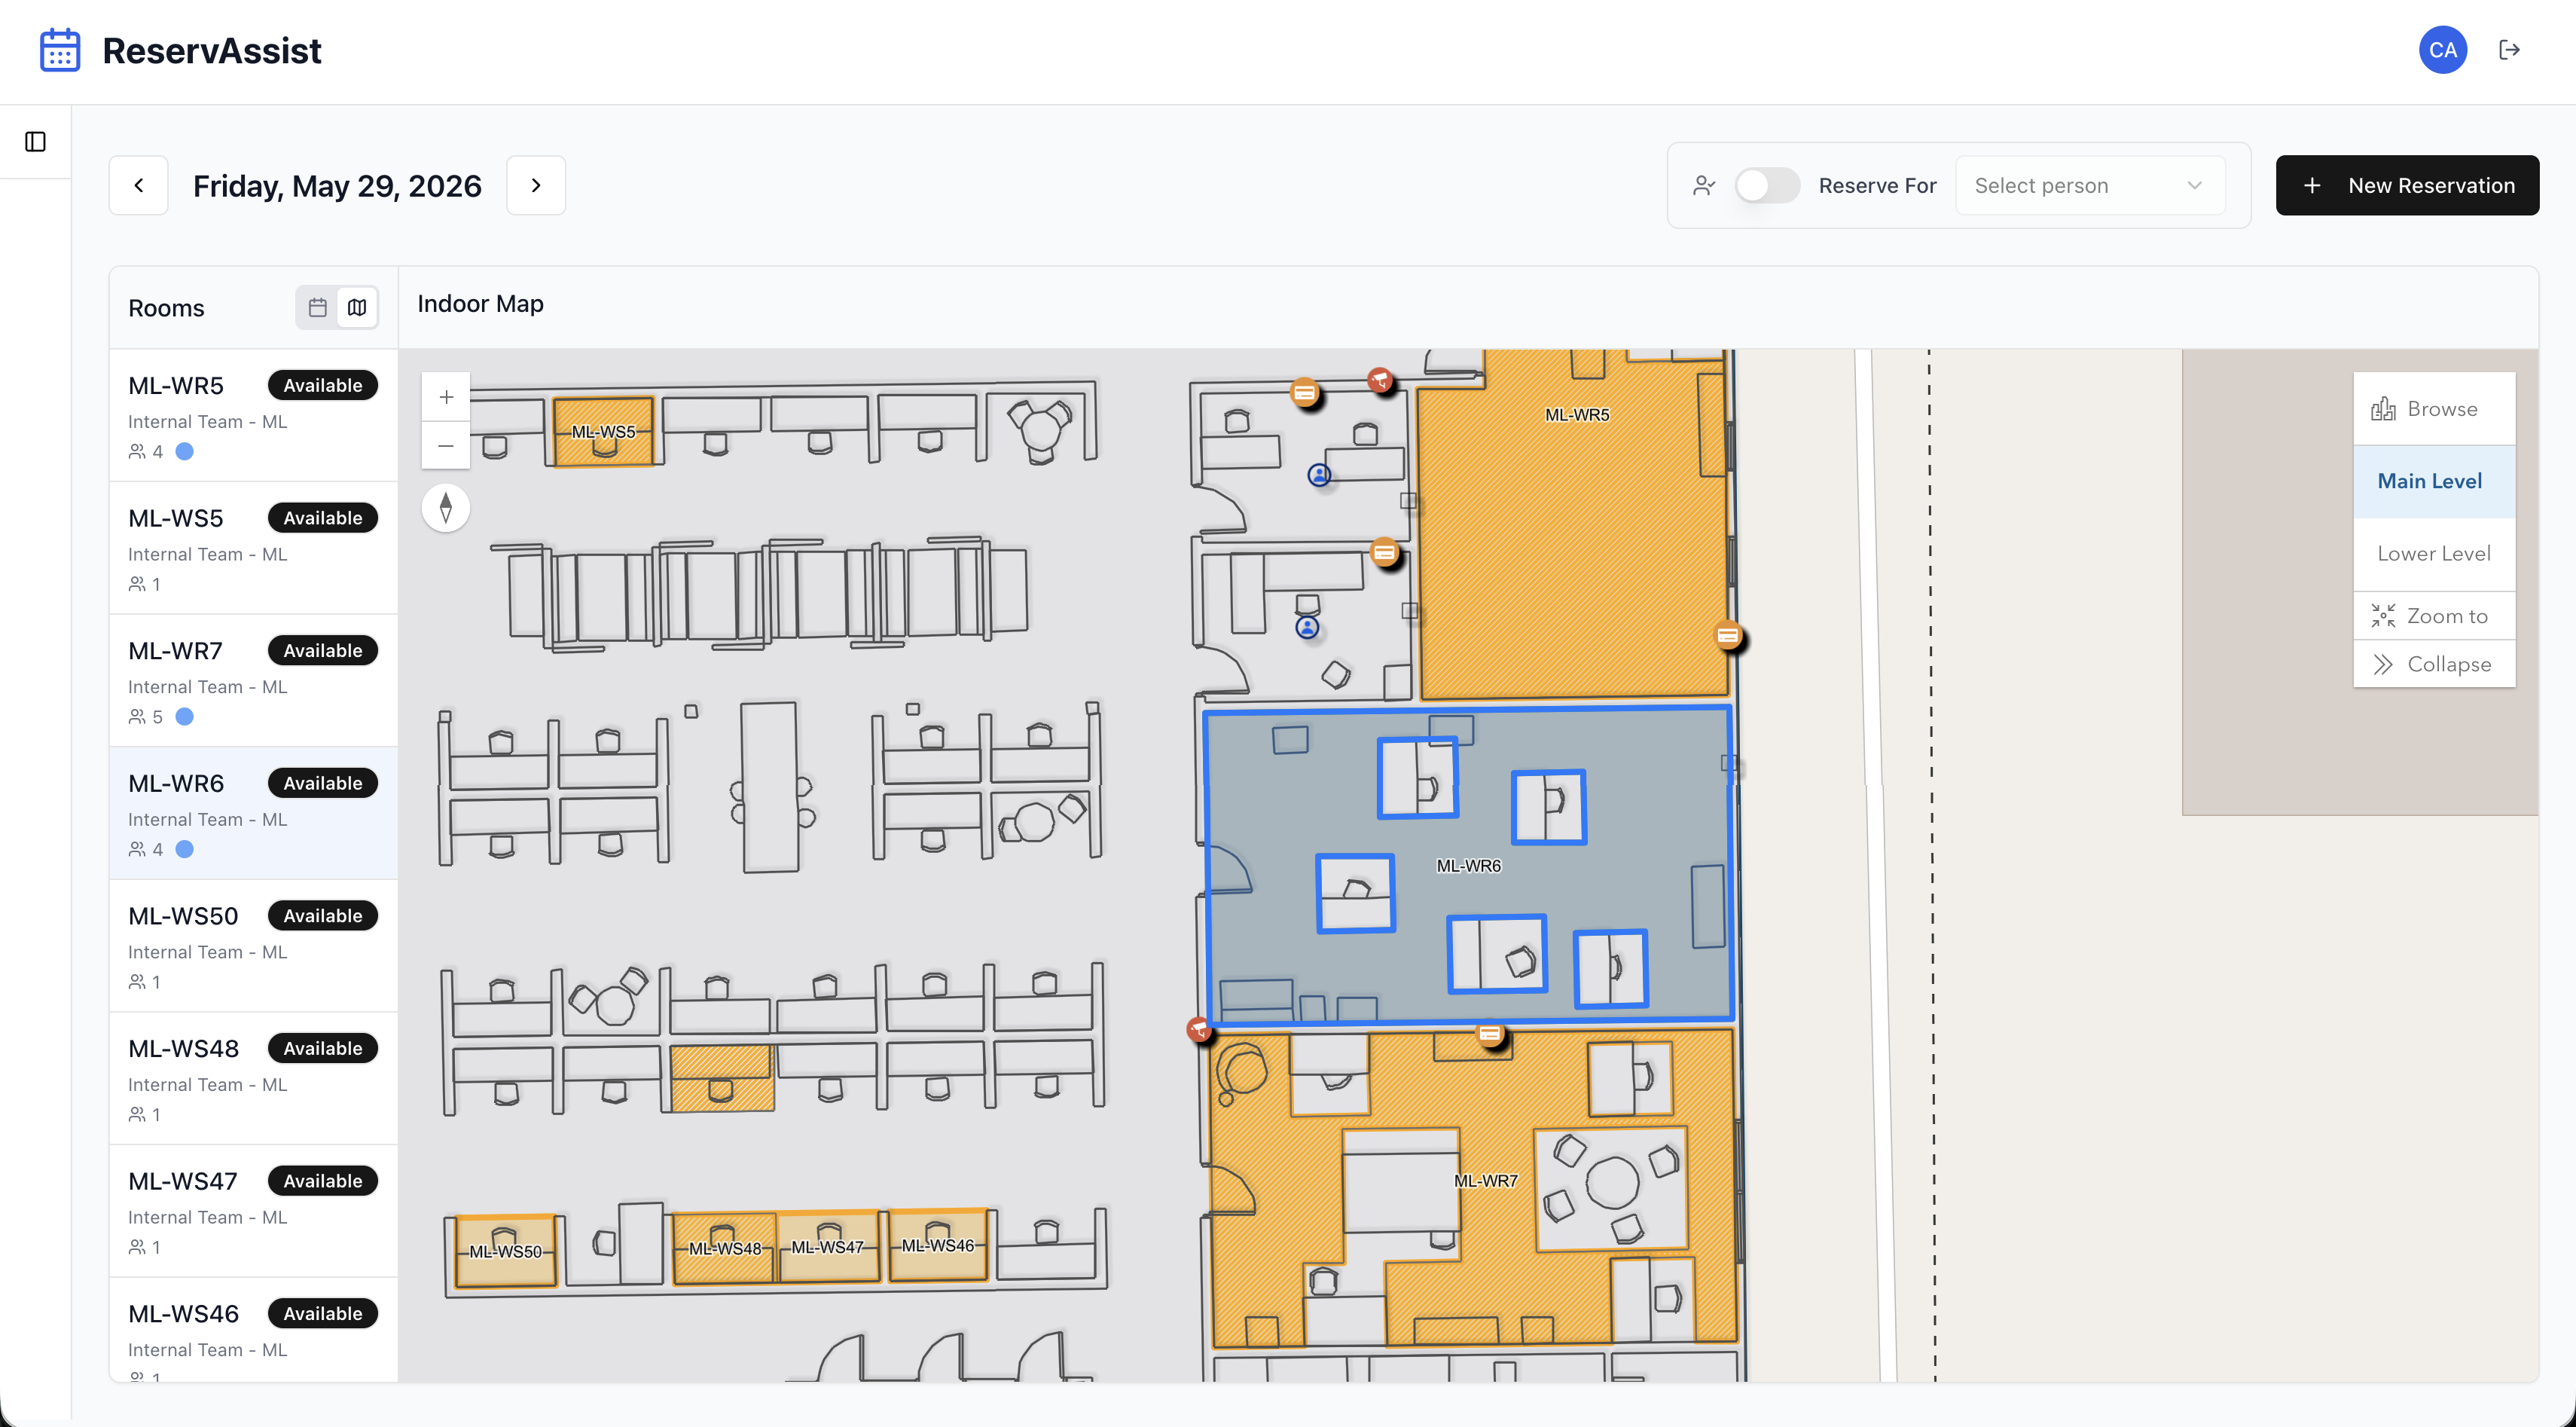
Task: Click the ML-WS46 desk on the map
Action: coord(938,1245)
